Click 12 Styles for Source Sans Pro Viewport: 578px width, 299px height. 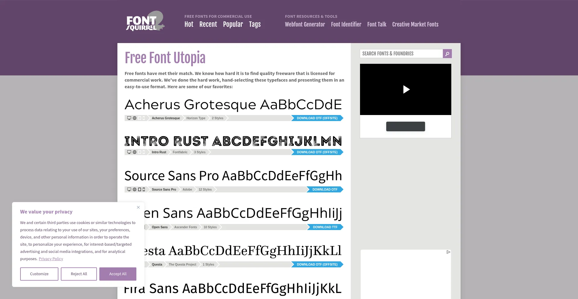(205, 189)
